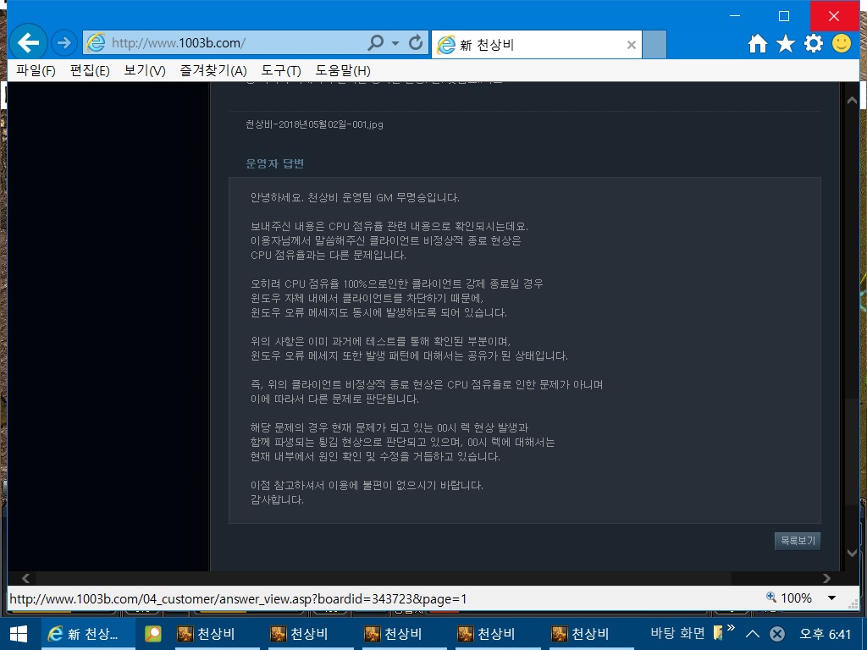Expand the 바탕 화면 toolbar chevron
Screen dimensions: 867x650
731,627
